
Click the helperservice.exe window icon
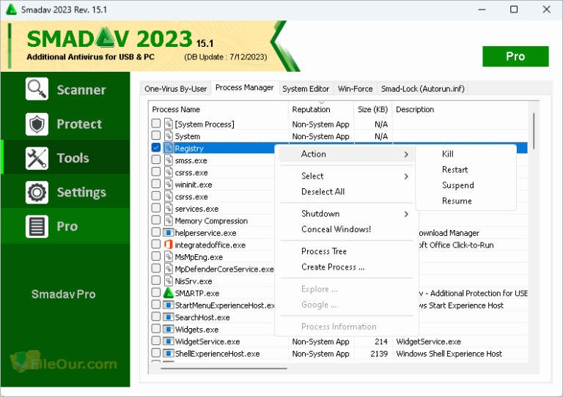pos(169,233)
